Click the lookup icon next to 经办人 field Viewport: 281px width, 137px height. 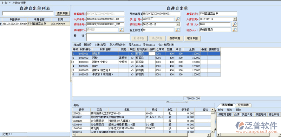click(235, 30)
